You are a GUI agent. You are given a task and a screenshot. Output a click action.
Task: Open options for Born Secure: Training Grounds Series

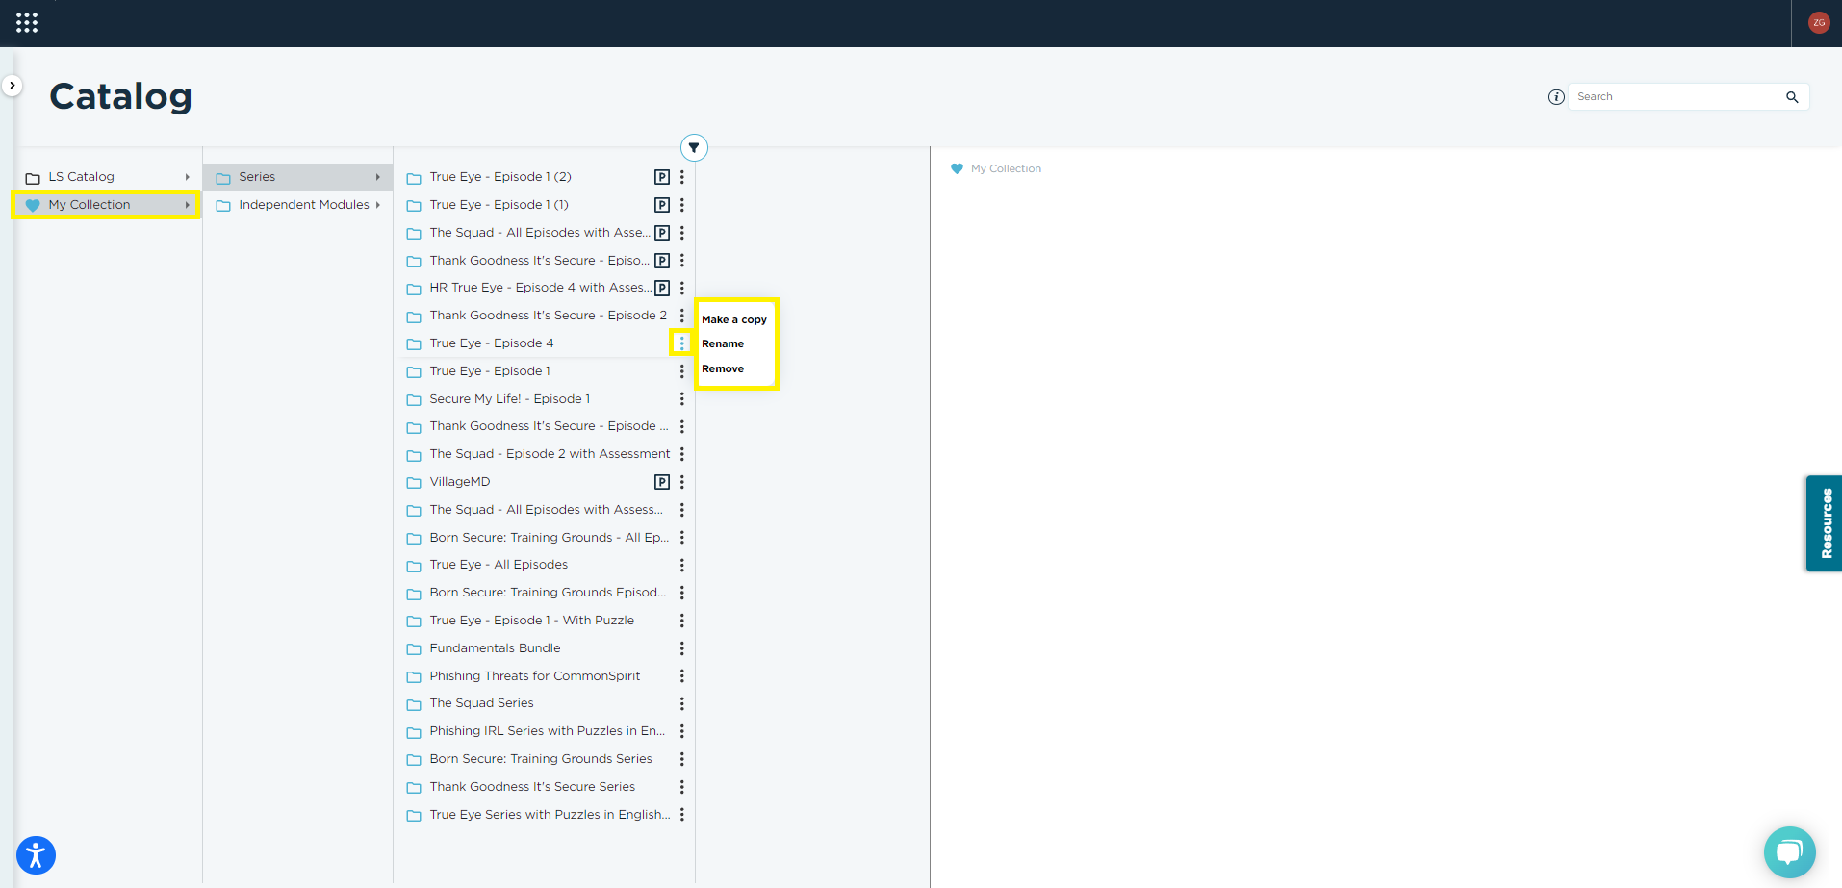681,759
